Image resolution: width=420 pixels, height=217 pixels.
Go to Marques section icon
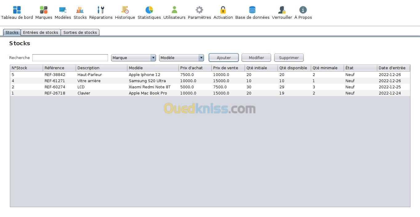(x=44, y=10)
